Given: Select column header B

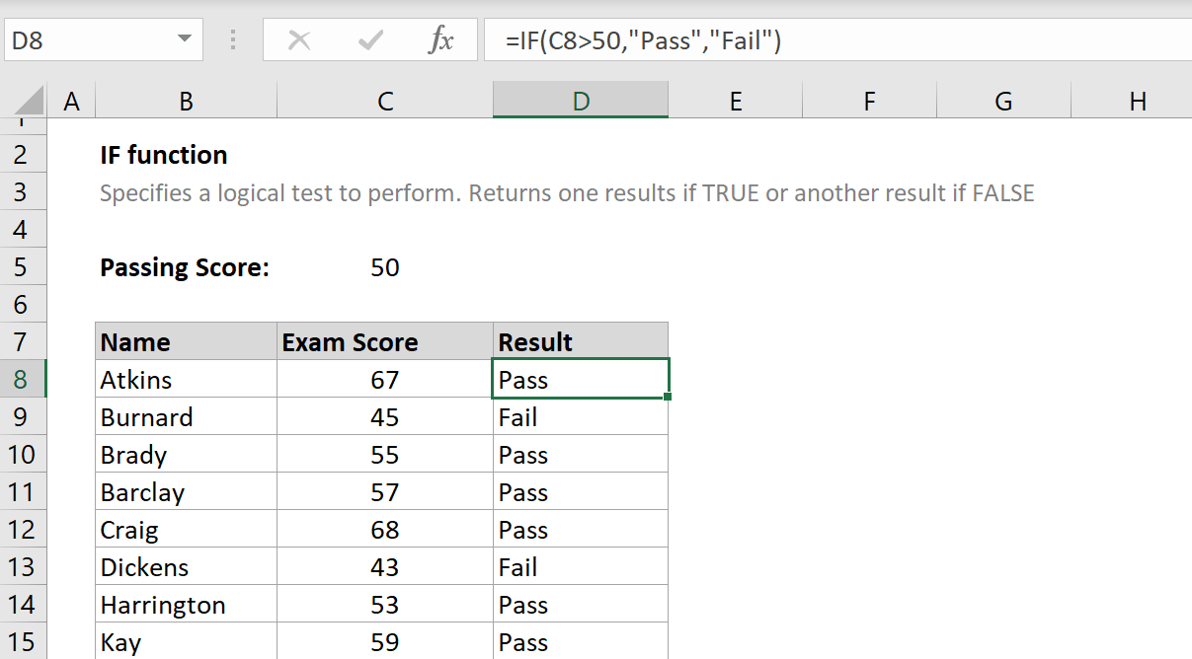Looking at the screenshot, I should coord(186,101).
